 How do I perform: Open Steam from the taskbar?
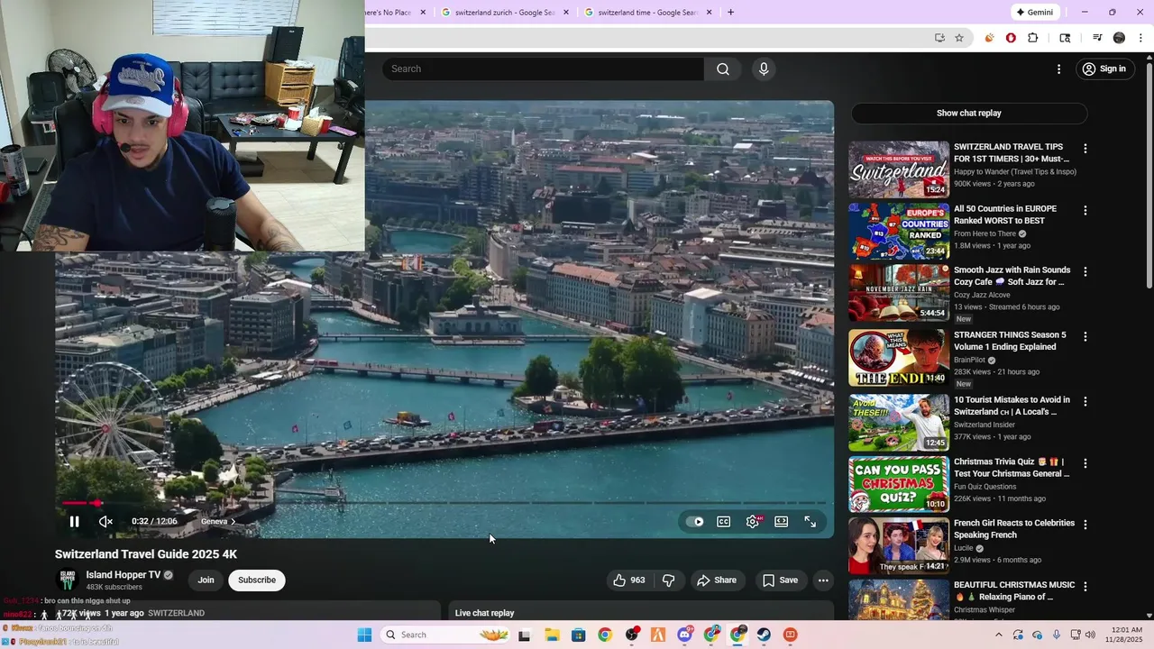tap(764, 635)
